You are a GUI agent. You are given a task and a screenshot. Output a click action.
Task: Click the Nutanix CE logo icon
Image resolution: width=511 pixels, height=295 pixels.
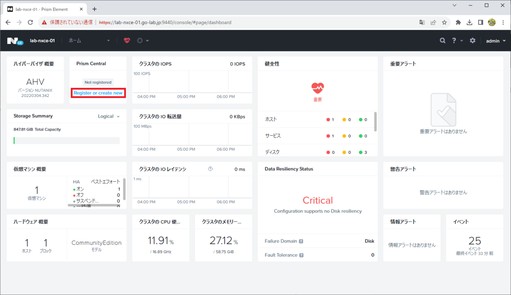tap(15, 41)
